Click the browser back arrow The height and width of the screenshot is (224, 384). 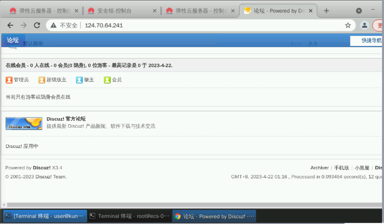pyautogui.click(x=10, y=25)
